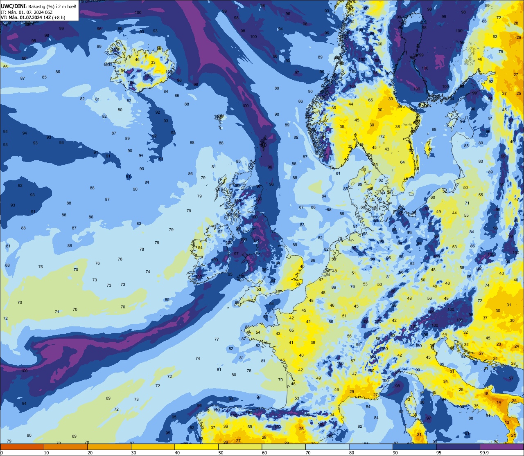Click the legend tick label "99.9"
The height and width of the screenshot is (456, 524).
click(x=484, y=452)
